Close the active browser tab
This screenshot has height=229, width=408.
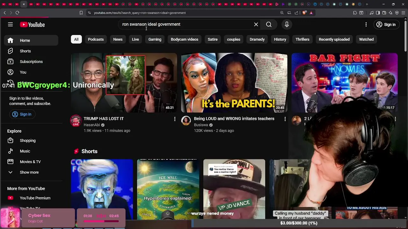coord(24,4)
